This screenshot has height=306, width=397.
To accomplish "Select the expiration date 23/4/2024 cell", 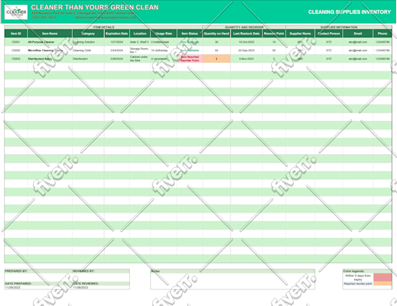I will [x=117, y=50].
